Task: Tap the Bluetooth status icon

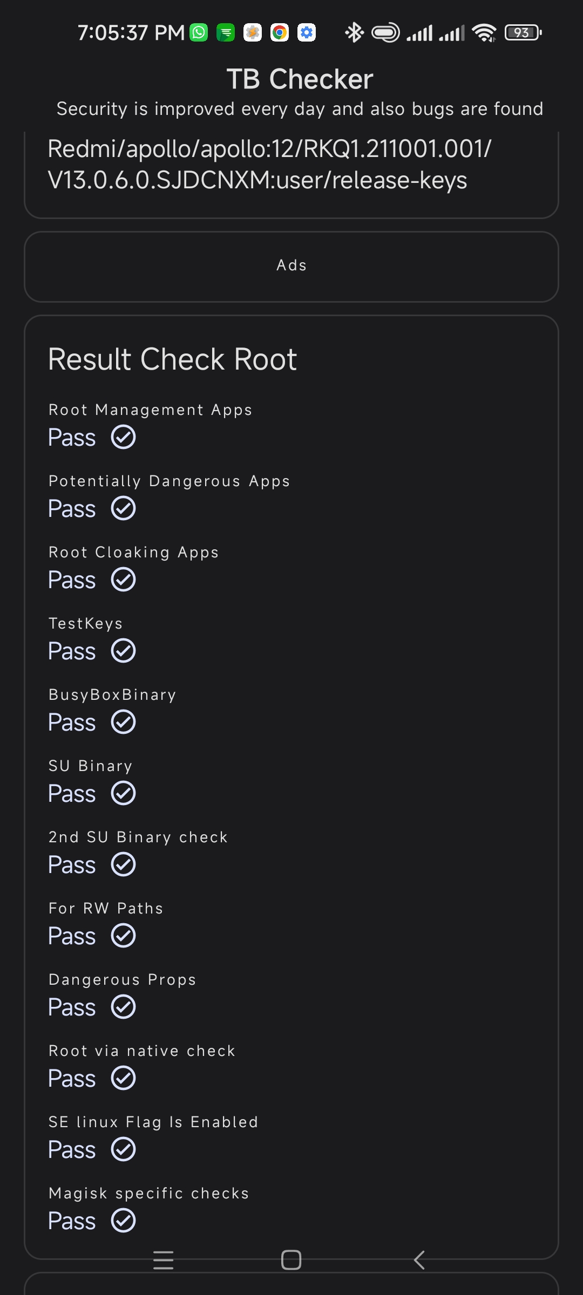Action: [354, 32]
